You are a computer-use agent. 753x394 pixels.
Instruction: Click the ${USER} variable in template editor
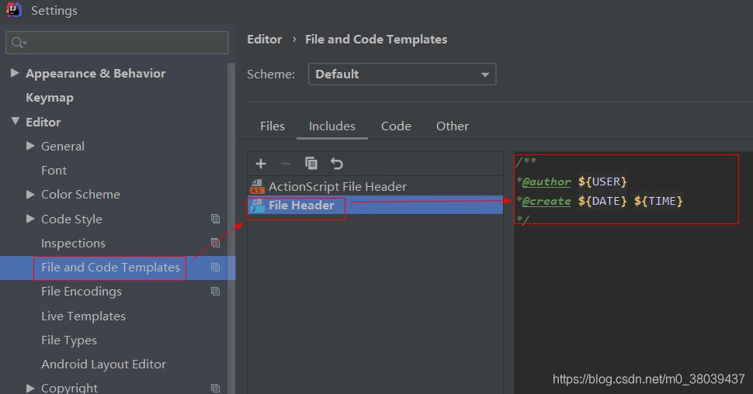pyautogui.click(x=602, y=182)
